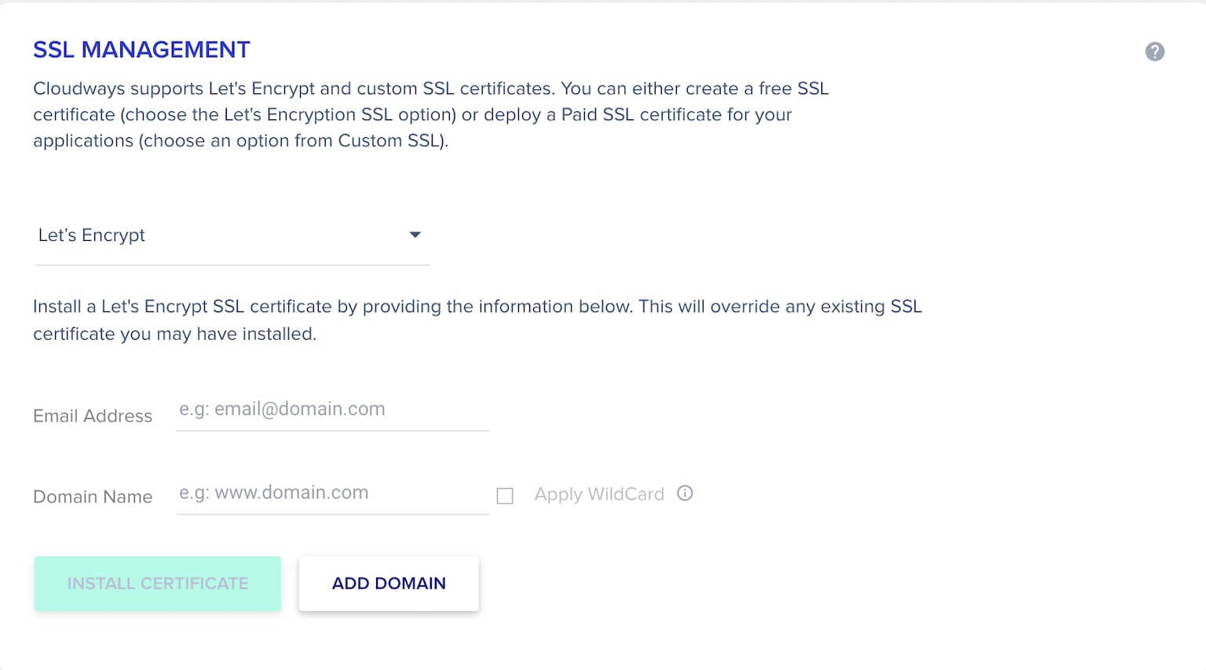Click the www.domain.com placeholder text
The image size is (1206, 670).
click(291, 493)
